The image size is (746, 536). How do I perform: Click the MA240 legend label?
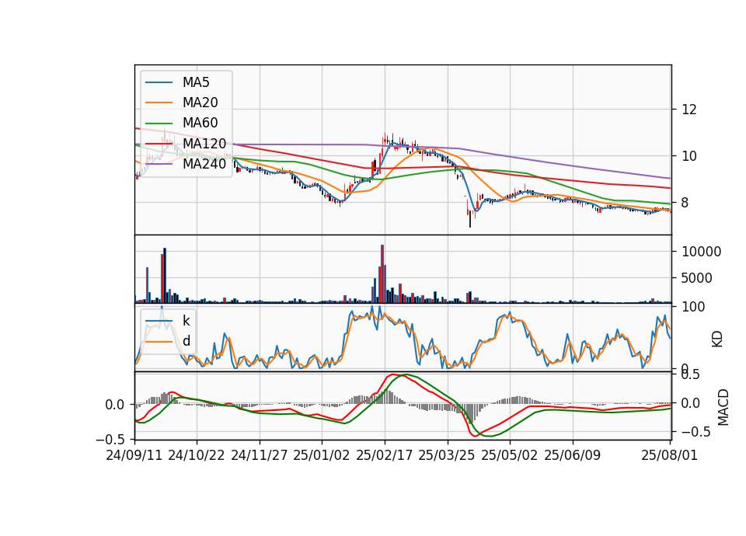coord(204,164)
